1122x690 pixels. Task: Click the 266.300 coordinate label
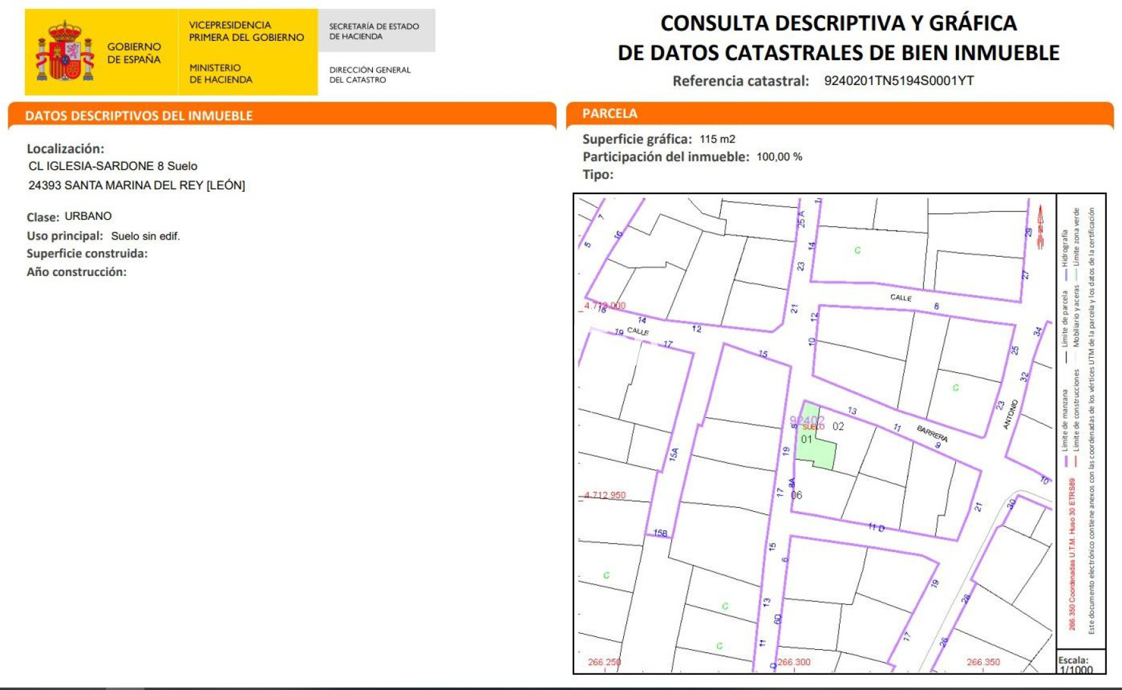click(x=794, y=662)
